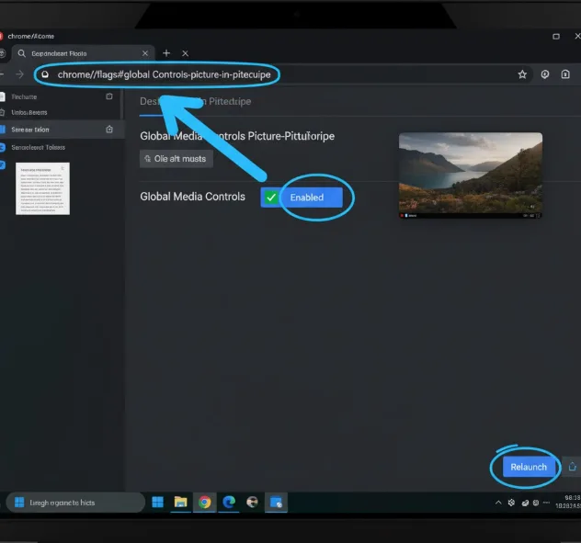Viewport: 581px width, 543px height.
Task: Open the Enabled dropdown for Global Media Controls
Action: (313, 197)
